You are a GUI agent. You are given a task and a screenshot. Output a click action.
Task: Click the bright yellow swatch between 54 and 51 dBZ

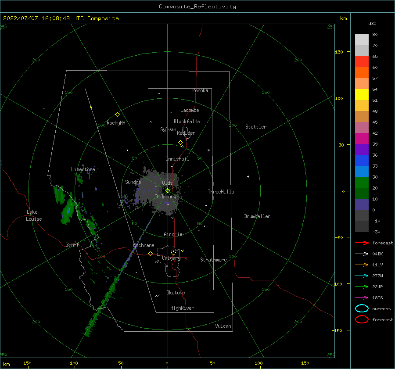click(x=362, y=95)
